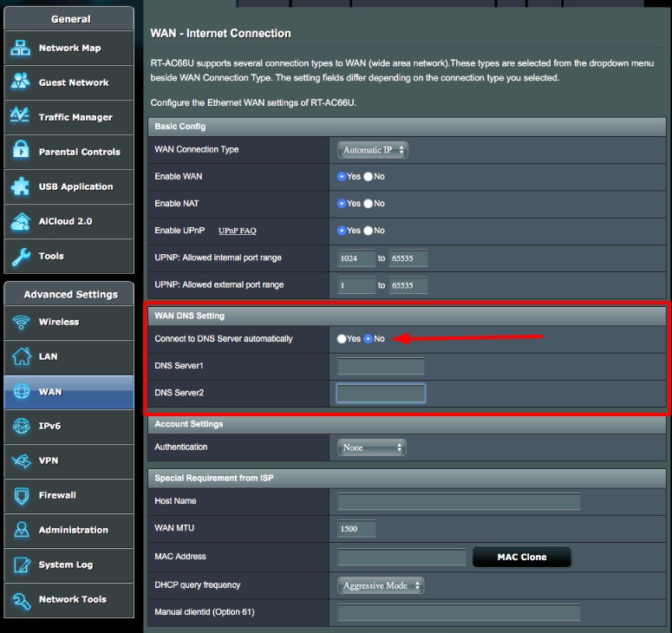Select the Traffic Manager chart icon

(21, 117)
